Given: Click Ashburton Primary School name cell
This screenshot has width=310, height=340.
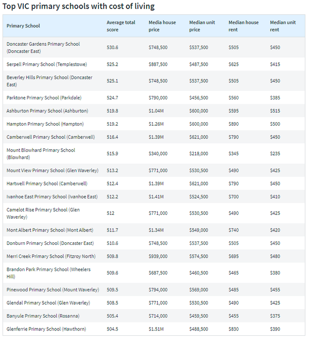Looking at the screenshot, I should tap(47, 111).
